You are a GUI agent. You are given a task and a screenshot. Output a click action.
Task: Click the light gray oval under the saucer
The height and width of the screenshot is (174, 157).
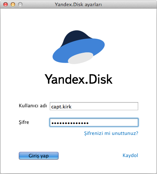pyautogui.click(x=81, y=58)
